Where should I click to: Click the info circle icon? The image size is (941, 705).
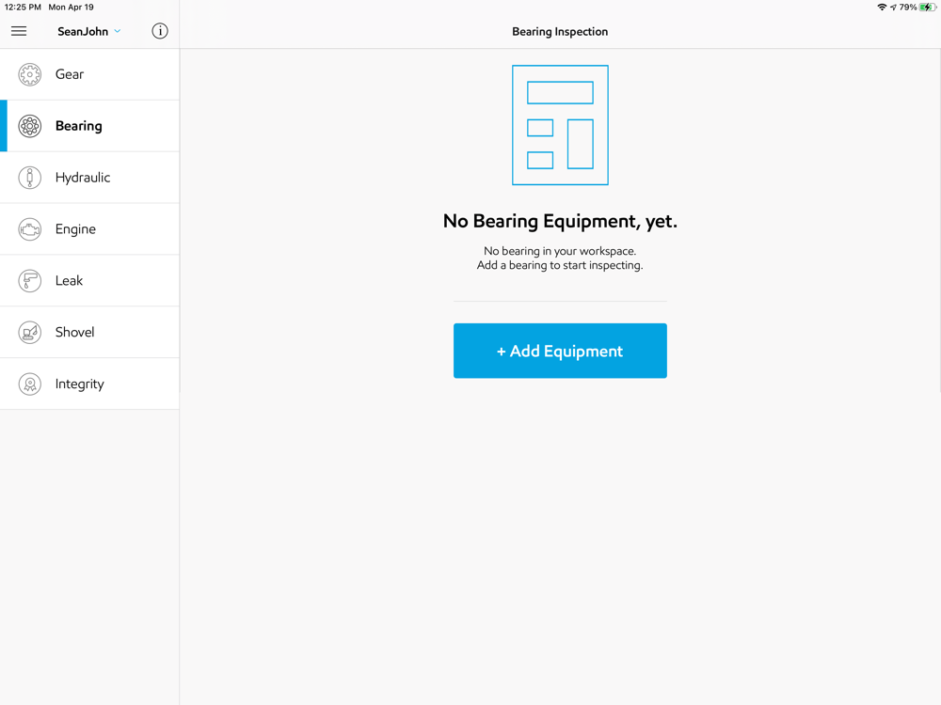click(x=160, y=31)
